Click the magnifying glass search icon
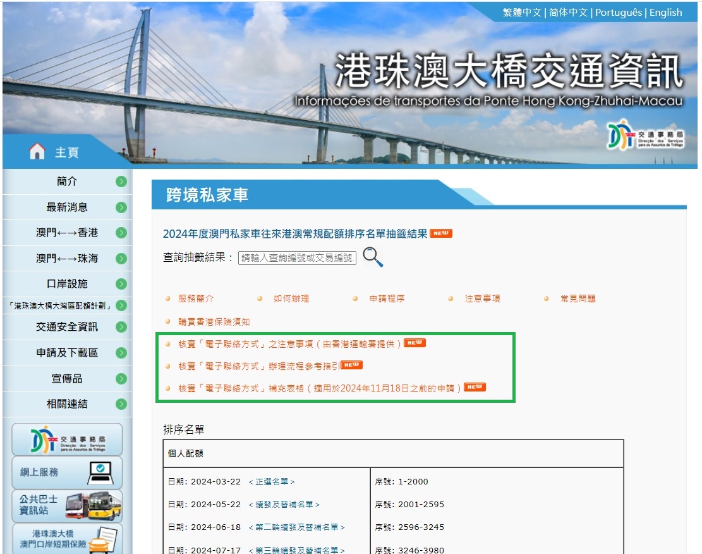The width and height of the screenshot is (702, 554). pyautogui.click(x=373, y=257)
